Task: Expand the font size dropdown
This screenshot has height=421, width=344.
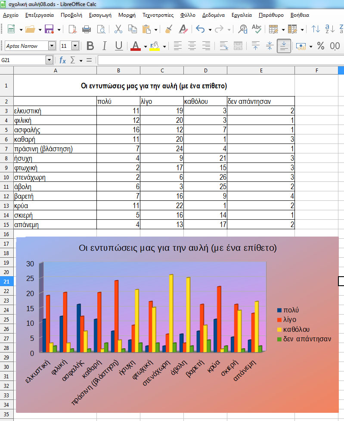Action: click(x=75, y=46)
